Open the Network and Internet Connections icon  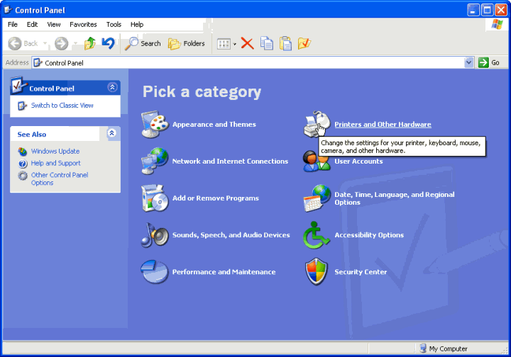point(155,161)
